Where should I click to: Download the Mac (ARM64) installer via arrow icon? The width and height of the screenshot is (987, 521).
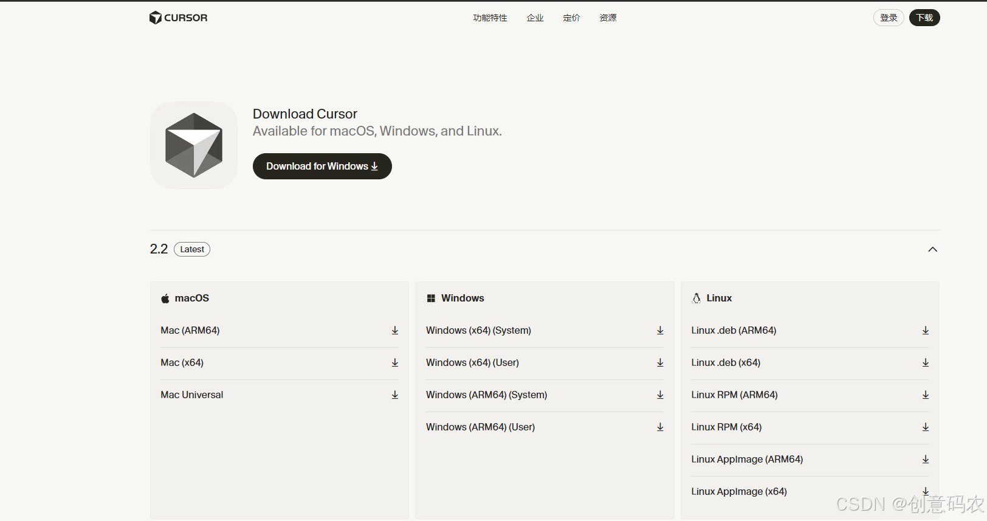tap(395, 330)
